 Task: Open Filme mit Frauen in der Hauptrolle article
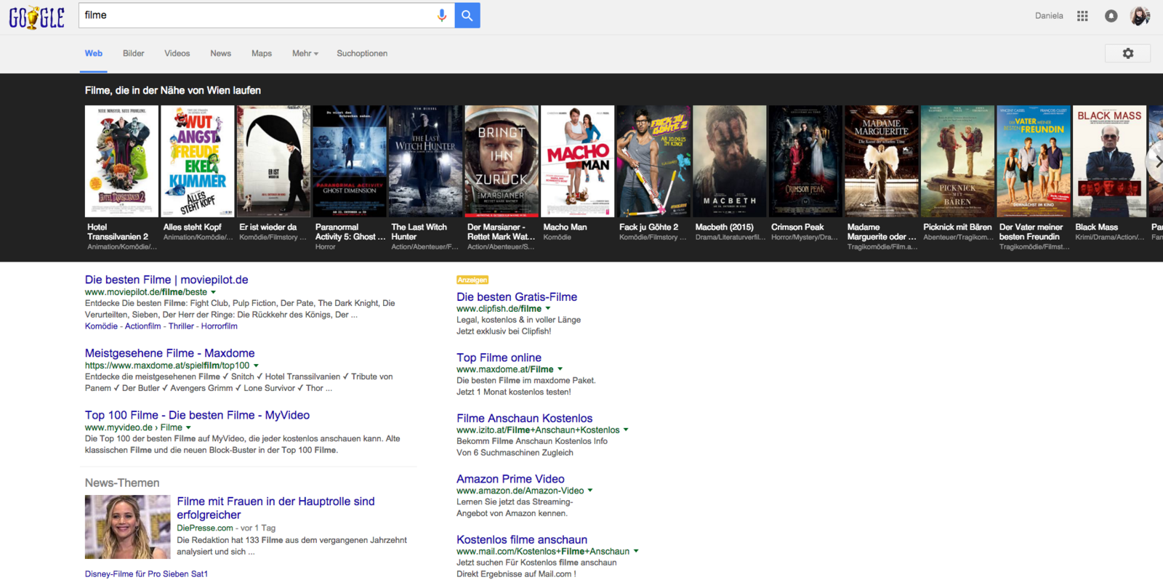(x=275, y=508)
